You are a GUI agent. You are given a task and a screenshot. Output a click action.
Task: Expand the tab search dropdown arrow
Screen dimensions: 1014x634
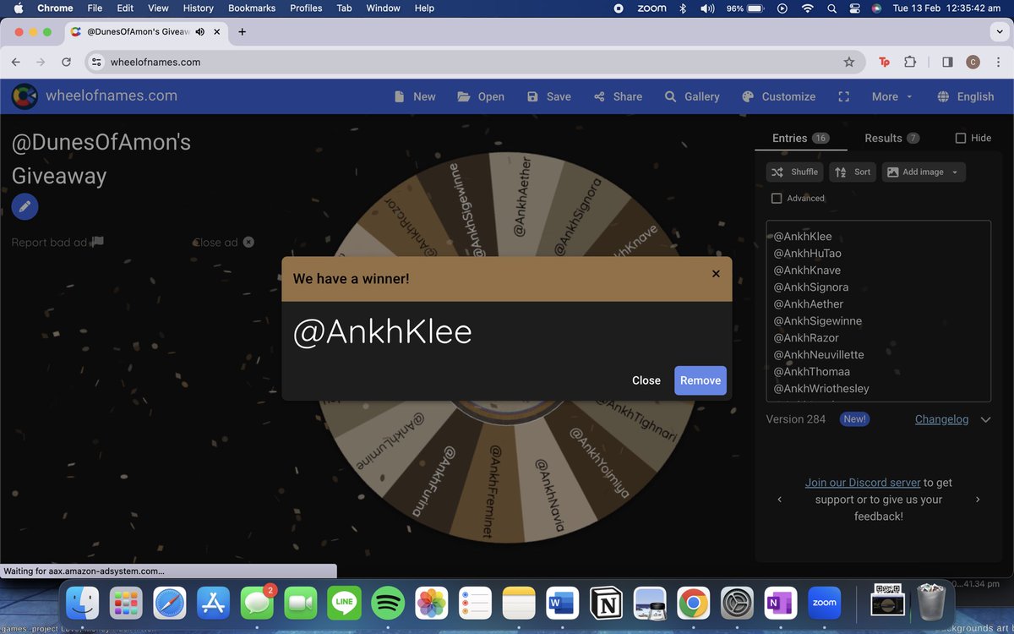coord(1000,31)
